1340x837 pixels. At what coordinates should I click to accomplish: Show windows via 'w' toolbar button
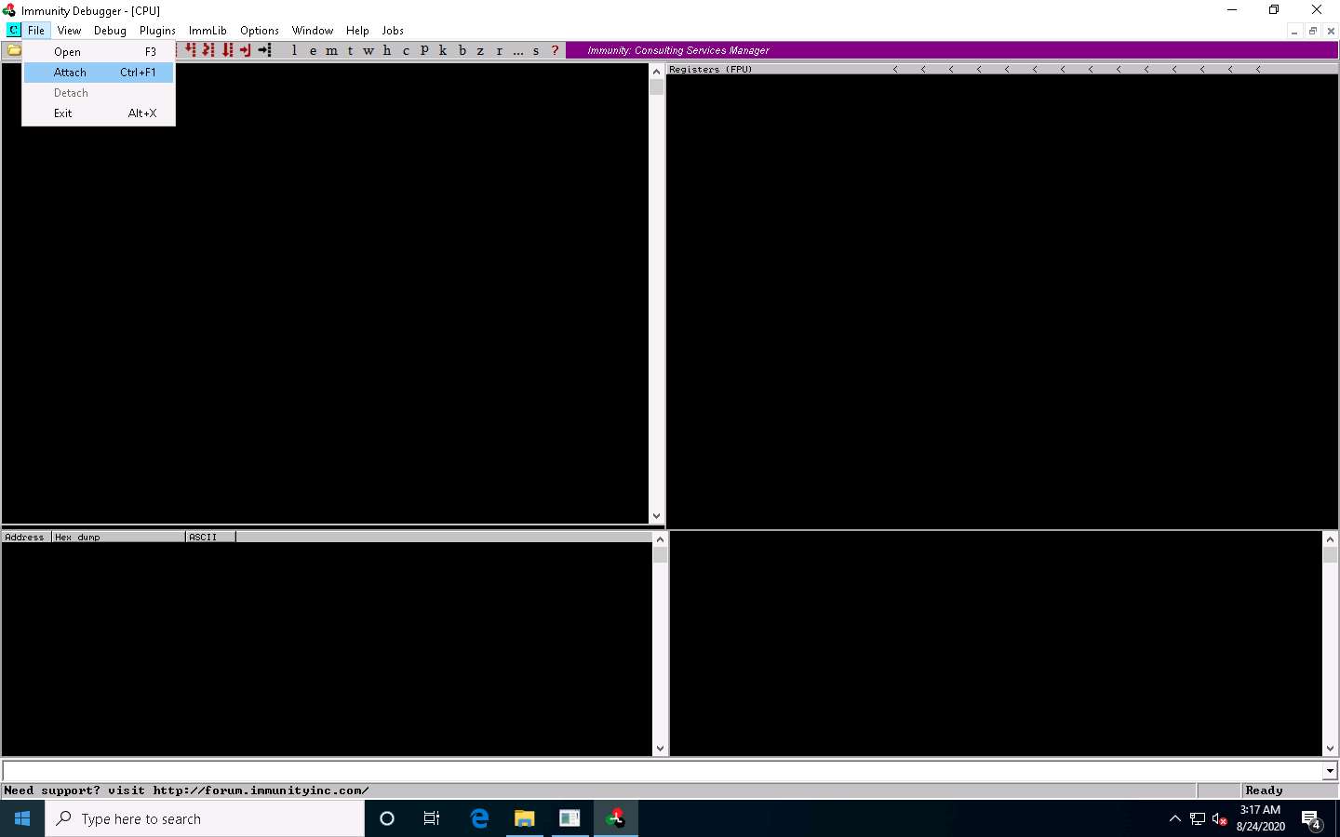click(368, 50)
